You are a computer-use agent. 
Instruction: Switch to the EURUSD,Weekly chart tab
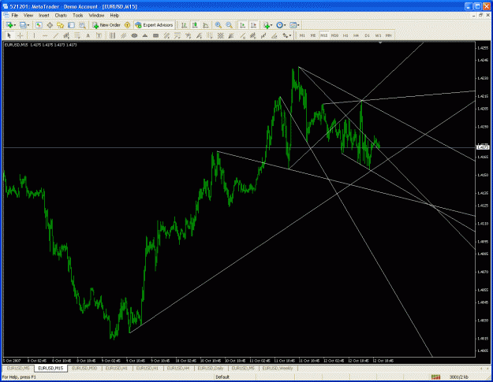pyautogui.click(x=278, y=368)
